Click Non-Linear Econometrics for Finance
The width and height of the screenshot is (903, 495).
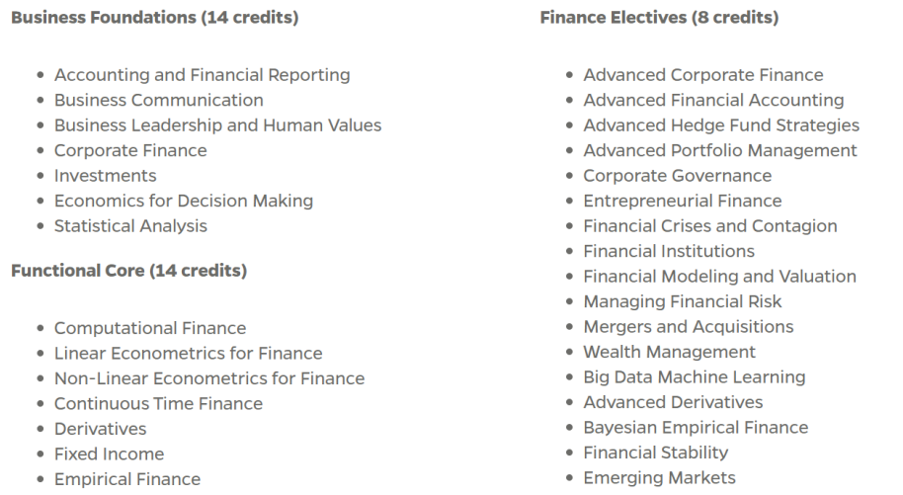[x=208, y=378]
